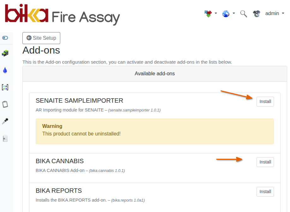Open the admin account menu
This screenshot has height=212, width=290.
[274, 14]
